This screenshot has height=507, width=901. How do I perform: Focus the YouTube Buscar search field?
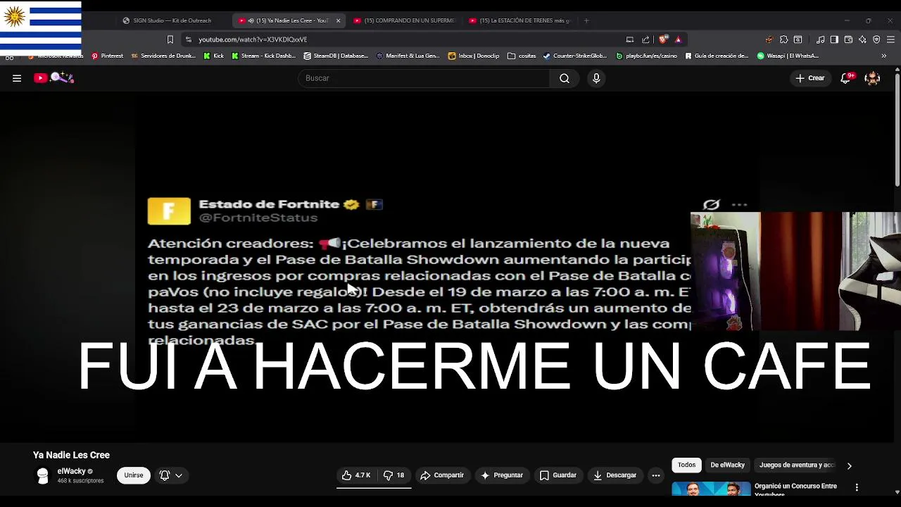[x=424, y=78]
